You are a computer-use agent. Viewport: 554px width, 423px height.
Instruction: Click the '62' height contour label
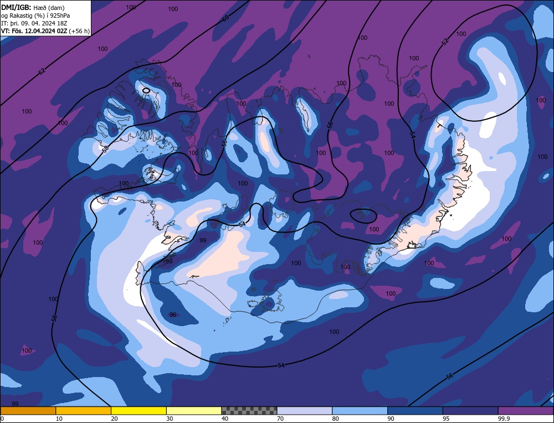point(42,71)
